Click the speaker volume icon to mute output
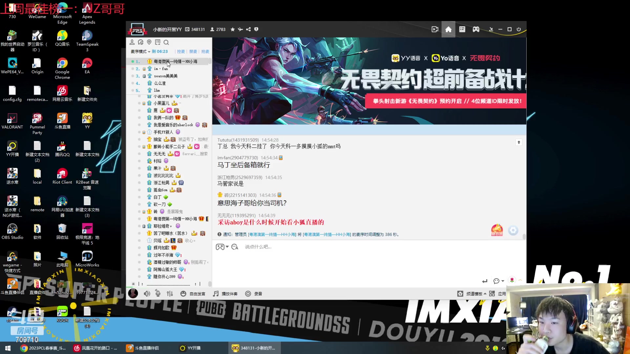630x354 pixels. click(147, 293)
